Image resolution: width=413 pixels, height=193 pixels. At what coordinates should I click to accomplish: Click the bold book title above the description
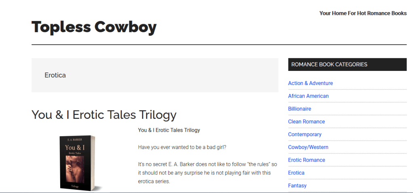click(169, 130)
